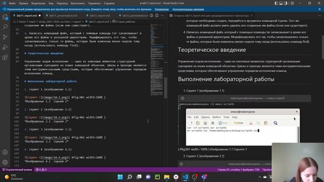Click the Управление link in banner
The image size is (324, 182).
point(161,9)
